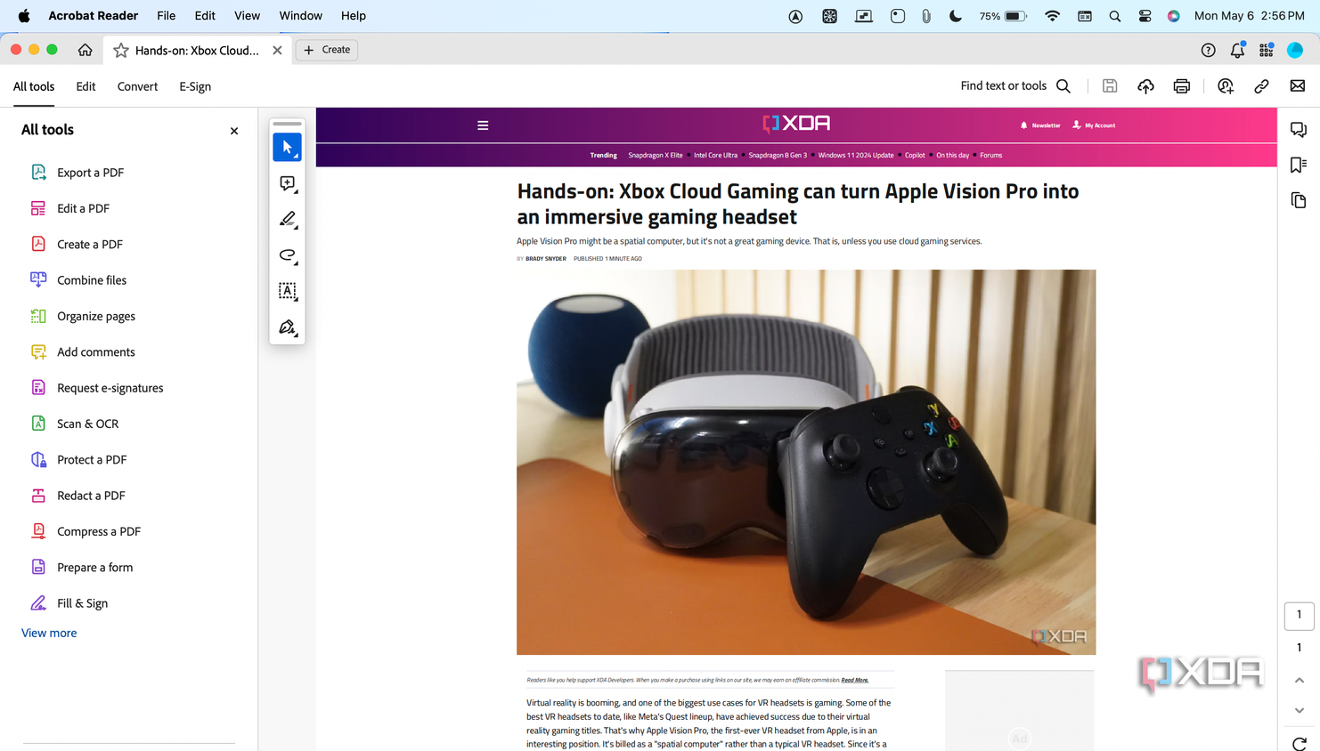
Task: Click the print document icon
Action: coord(1182,86)
